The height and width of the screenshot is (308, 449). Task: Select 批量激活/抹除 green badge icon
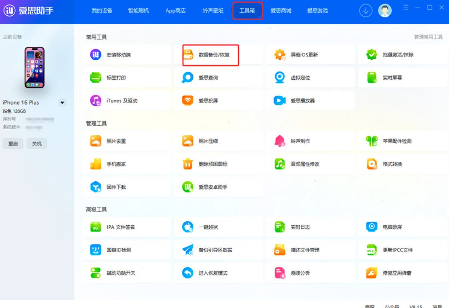pyautogui.click(x=372, y=55)
